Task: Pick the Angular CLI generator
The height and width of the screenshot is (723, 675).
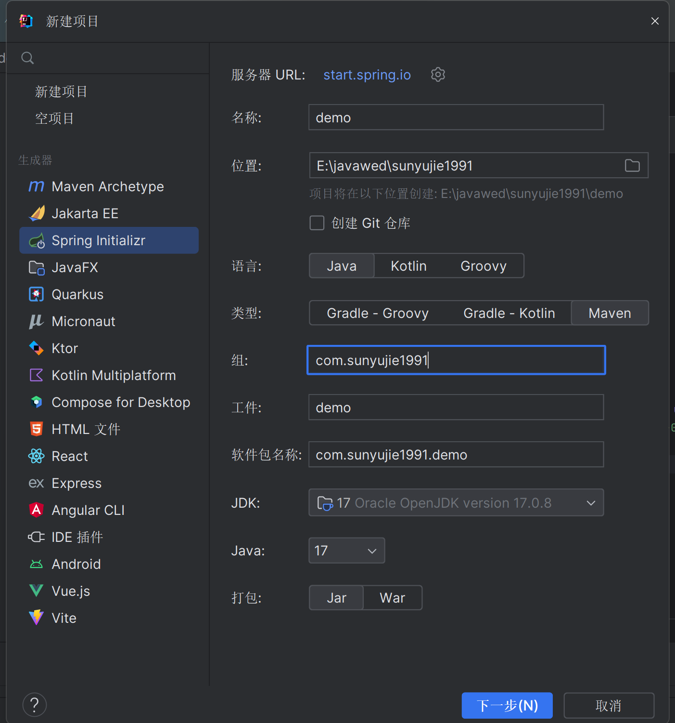Action: pos(88,510)
